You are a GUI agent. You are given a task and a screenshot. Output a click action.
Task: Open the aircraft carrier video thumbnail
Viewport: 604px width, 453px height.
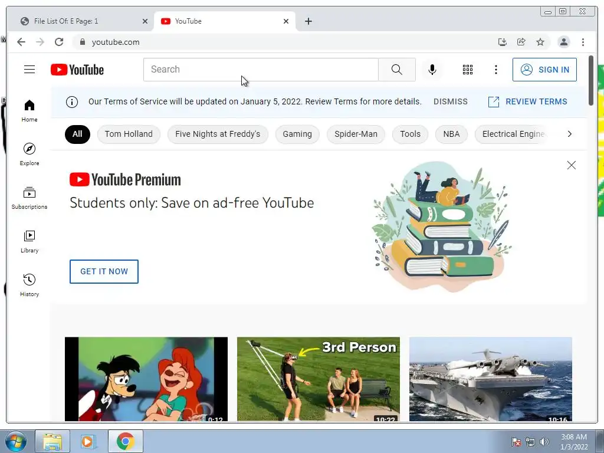490,379
